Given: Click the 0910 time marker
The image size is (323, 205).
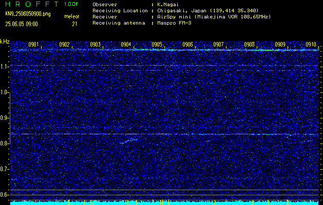Looking at the screenshot, I should [x=311, y=45].
